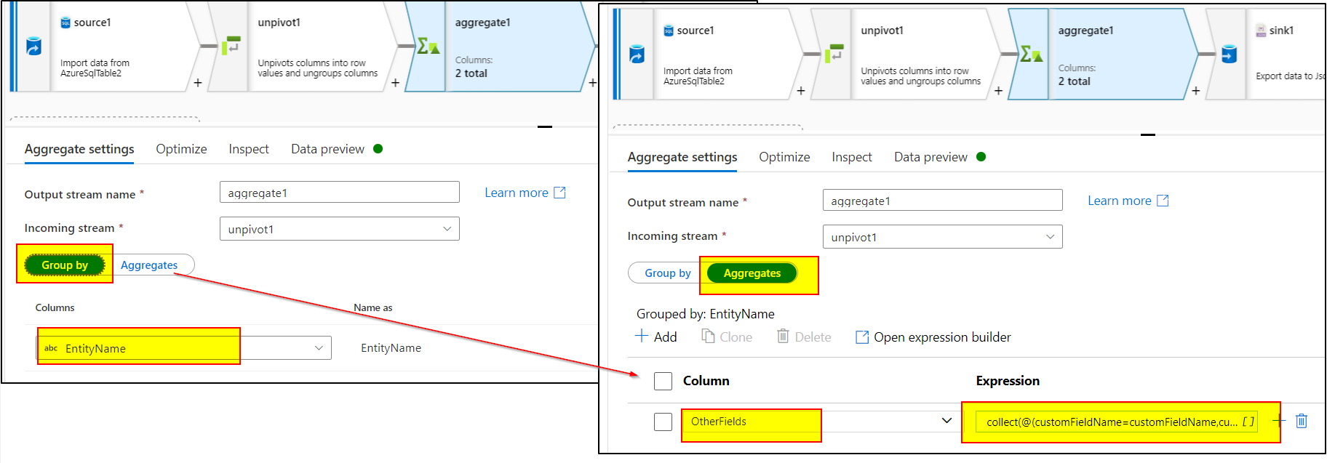Click the unpivot1 icon in left flow
The width and height of the screenshot is (1335, 463).
[231, 46]
